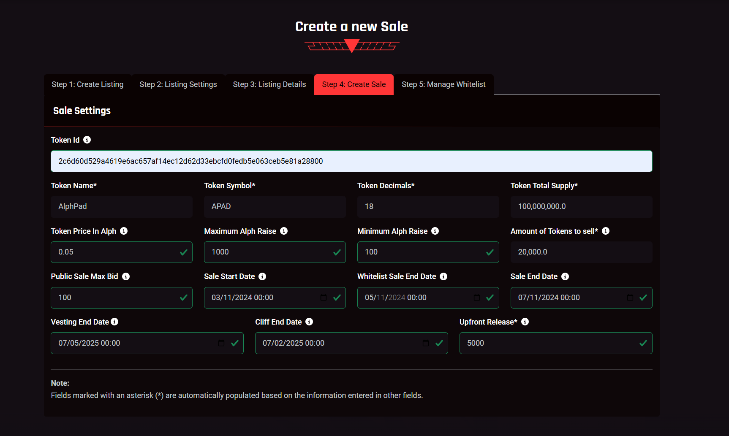Click the Cliff End Date info icon
This screenshot has height=436, width=729.
coord(309,322)
